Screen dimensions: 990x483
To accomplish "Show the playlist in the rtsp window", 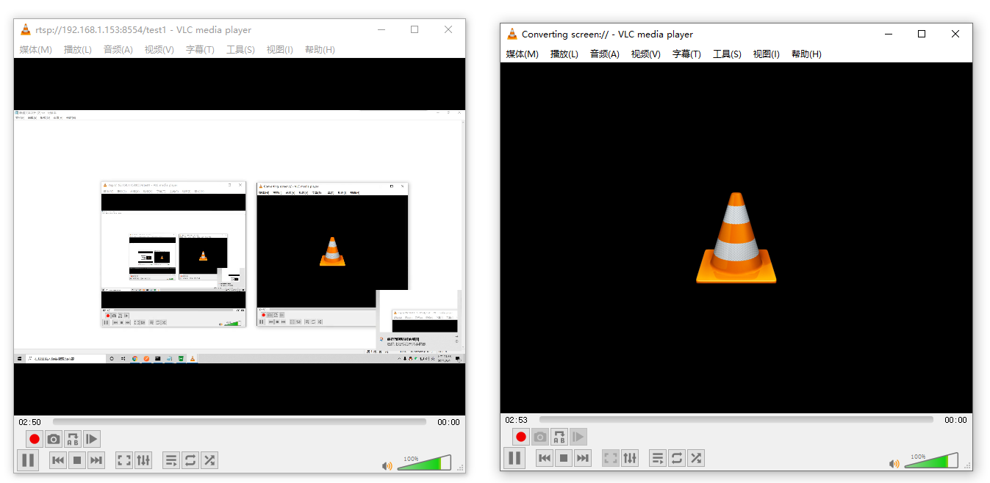I will click(x=171, y=460).
